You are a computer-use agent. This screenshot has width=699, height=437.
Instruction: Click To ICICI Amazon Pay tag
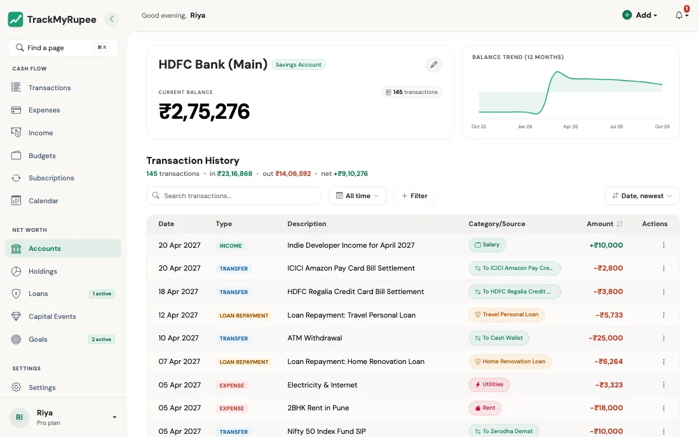tap(515, 268)
